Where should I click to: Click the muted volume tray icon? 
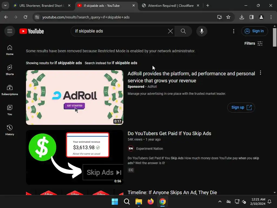pyautogui.click(x=244, y=201)
